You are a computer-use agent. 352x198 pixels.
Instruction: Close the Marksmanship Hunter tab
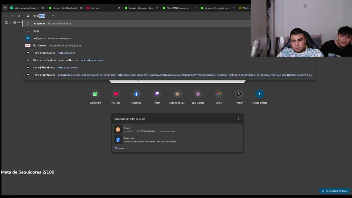(x=43, y=8)
